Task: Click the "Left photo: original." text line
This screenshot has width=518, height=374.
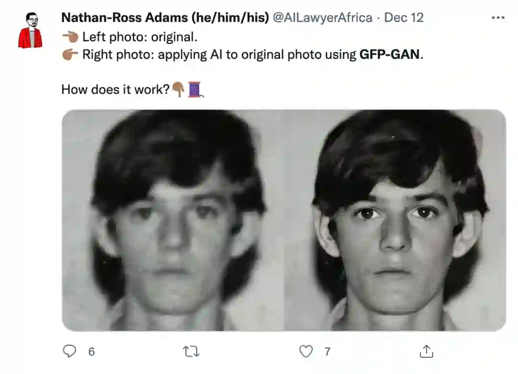Action: coord(140,37)
